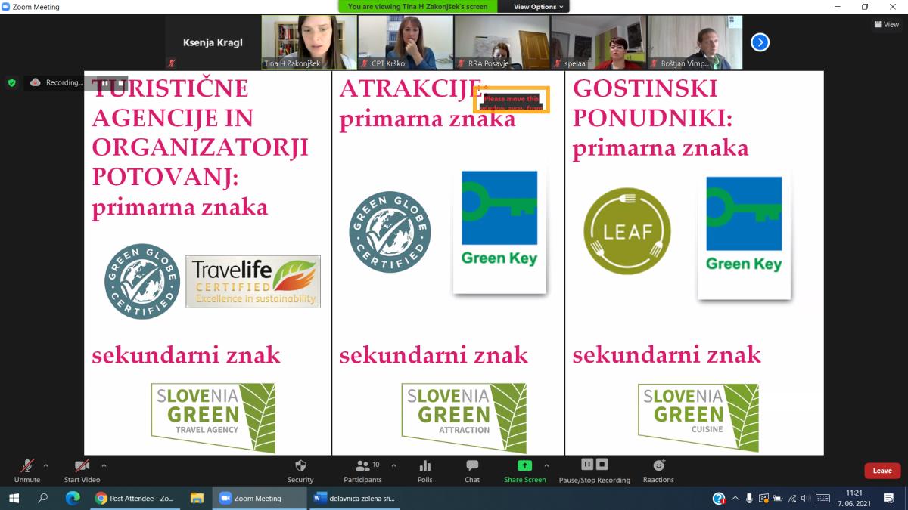The height and width of the screenshot is (510, 908).
Task: Show next participants with the blue arrow
Action: (x=760, y=42)
